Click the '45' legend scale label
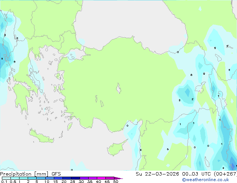Image resolution: width=237 pixels, height=183 pixels. (x=107, y=182)
